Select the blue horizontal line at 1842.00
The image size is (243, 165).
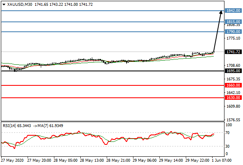(113, 11)
